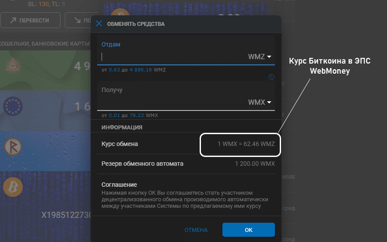The image size is (387, 242).
Task: Open the WMZ currency dropdown
Action: click(260, 57)
